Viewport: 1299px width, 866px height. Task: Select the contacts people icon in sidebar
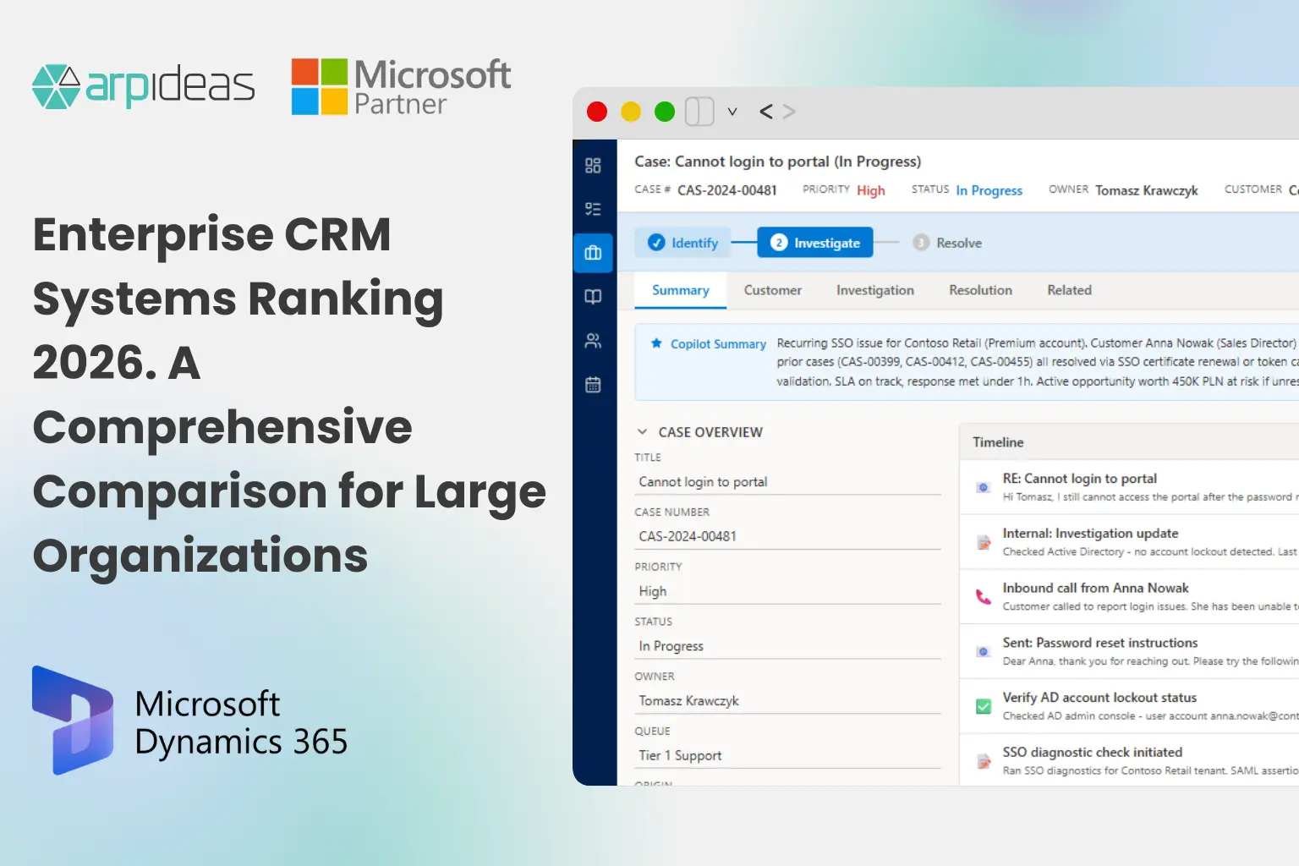click(x=593, y=341)
